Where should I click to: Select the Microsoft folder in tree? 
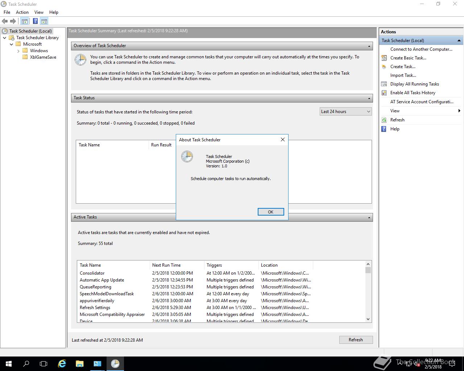click(32, 44)
